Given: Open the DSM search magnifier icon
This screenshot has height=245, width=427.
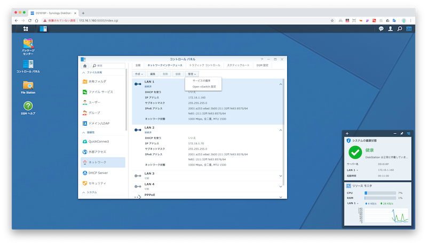Looking at the screenshot, I should tap(399, 29).
